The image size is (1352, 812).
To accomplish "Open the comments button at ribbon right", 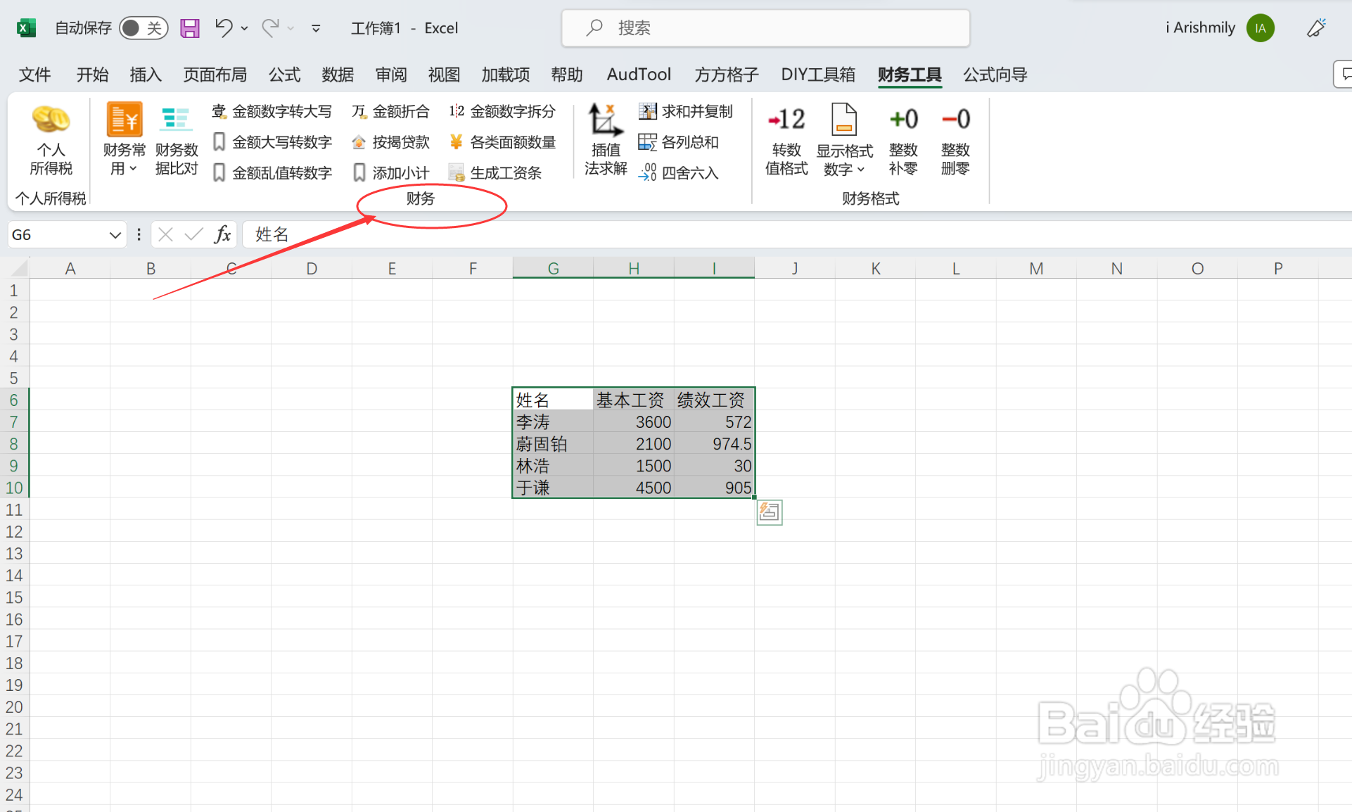I will (x=1344, y=75).
